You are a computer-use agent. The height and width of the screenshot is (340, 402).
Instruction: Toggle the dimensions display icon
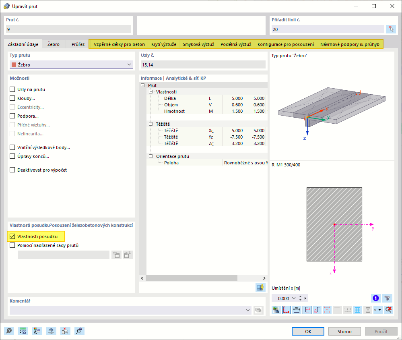pos(297,310)
